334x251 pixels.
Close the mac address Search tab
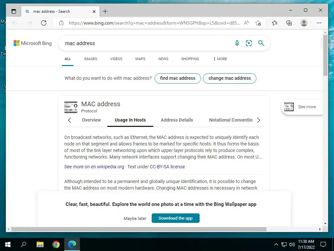(x=94, y=11)
